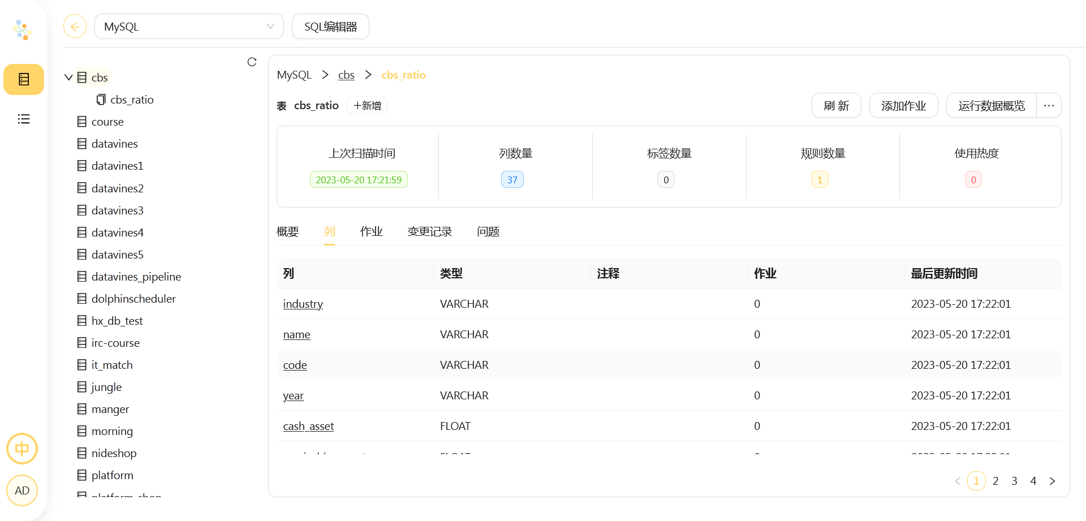Screen dimensions: 1086x521
Task: Open the year column link
Action: tap(293, 395)
